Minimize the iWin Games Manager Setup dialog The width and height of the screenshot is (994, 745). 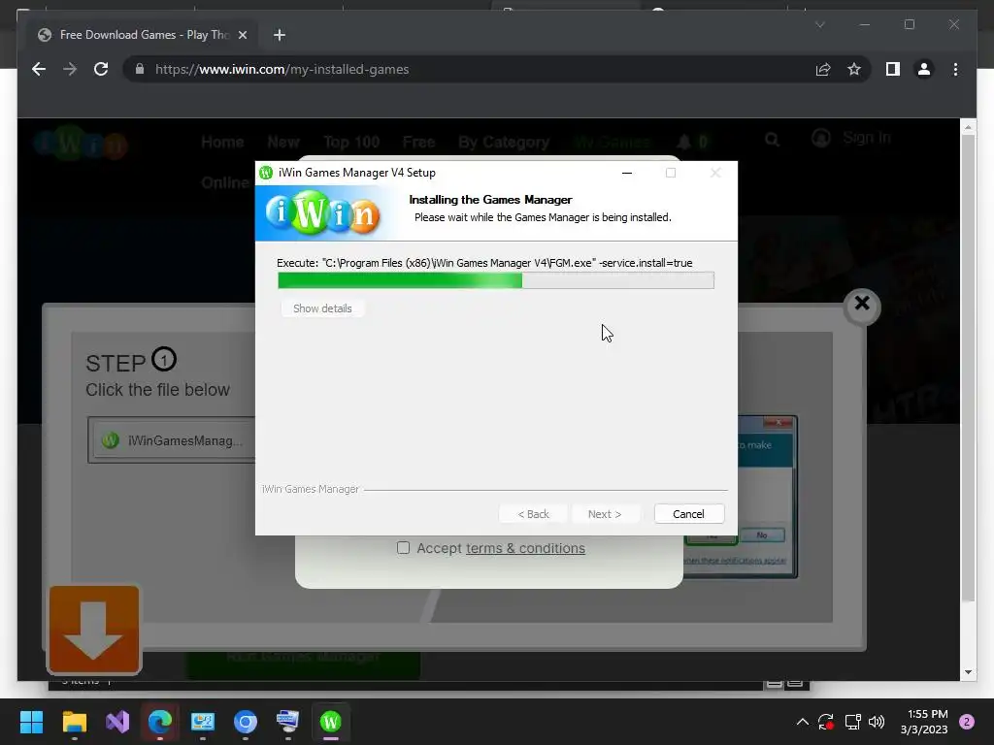[x=627, y=173]
